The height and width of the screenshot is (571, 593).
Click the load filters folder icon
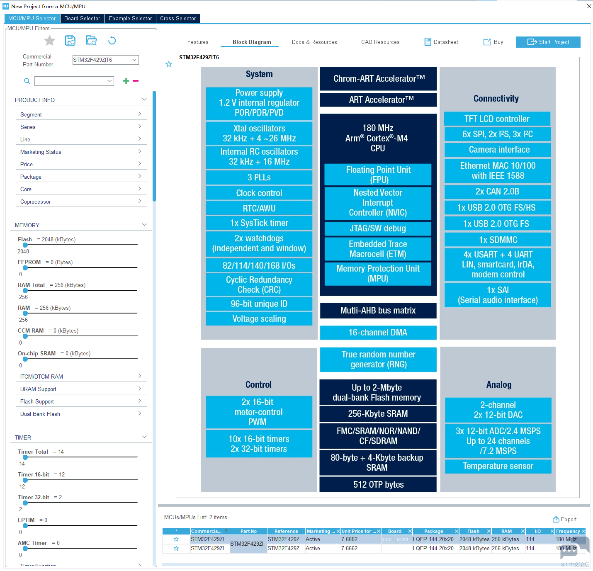(x=91, y=40)
